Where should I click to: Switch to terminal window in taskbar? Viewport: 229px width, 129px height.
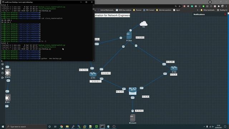[102, 126]
